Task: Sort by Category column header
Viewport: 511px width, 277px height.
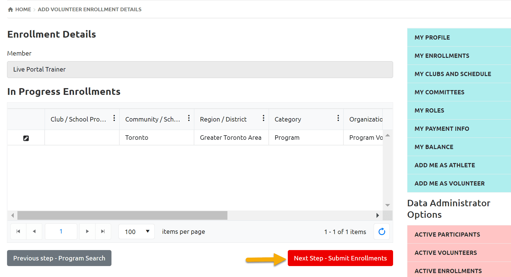Action: click(288, 119)
